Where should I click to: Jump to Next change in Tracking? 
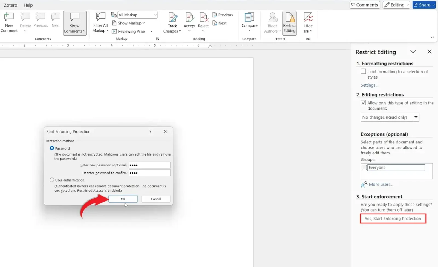(220, 23)
